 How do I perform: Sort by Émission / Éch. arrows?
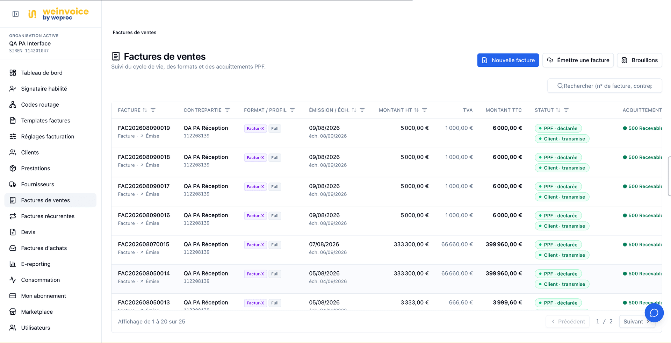(x=354, y=110)
